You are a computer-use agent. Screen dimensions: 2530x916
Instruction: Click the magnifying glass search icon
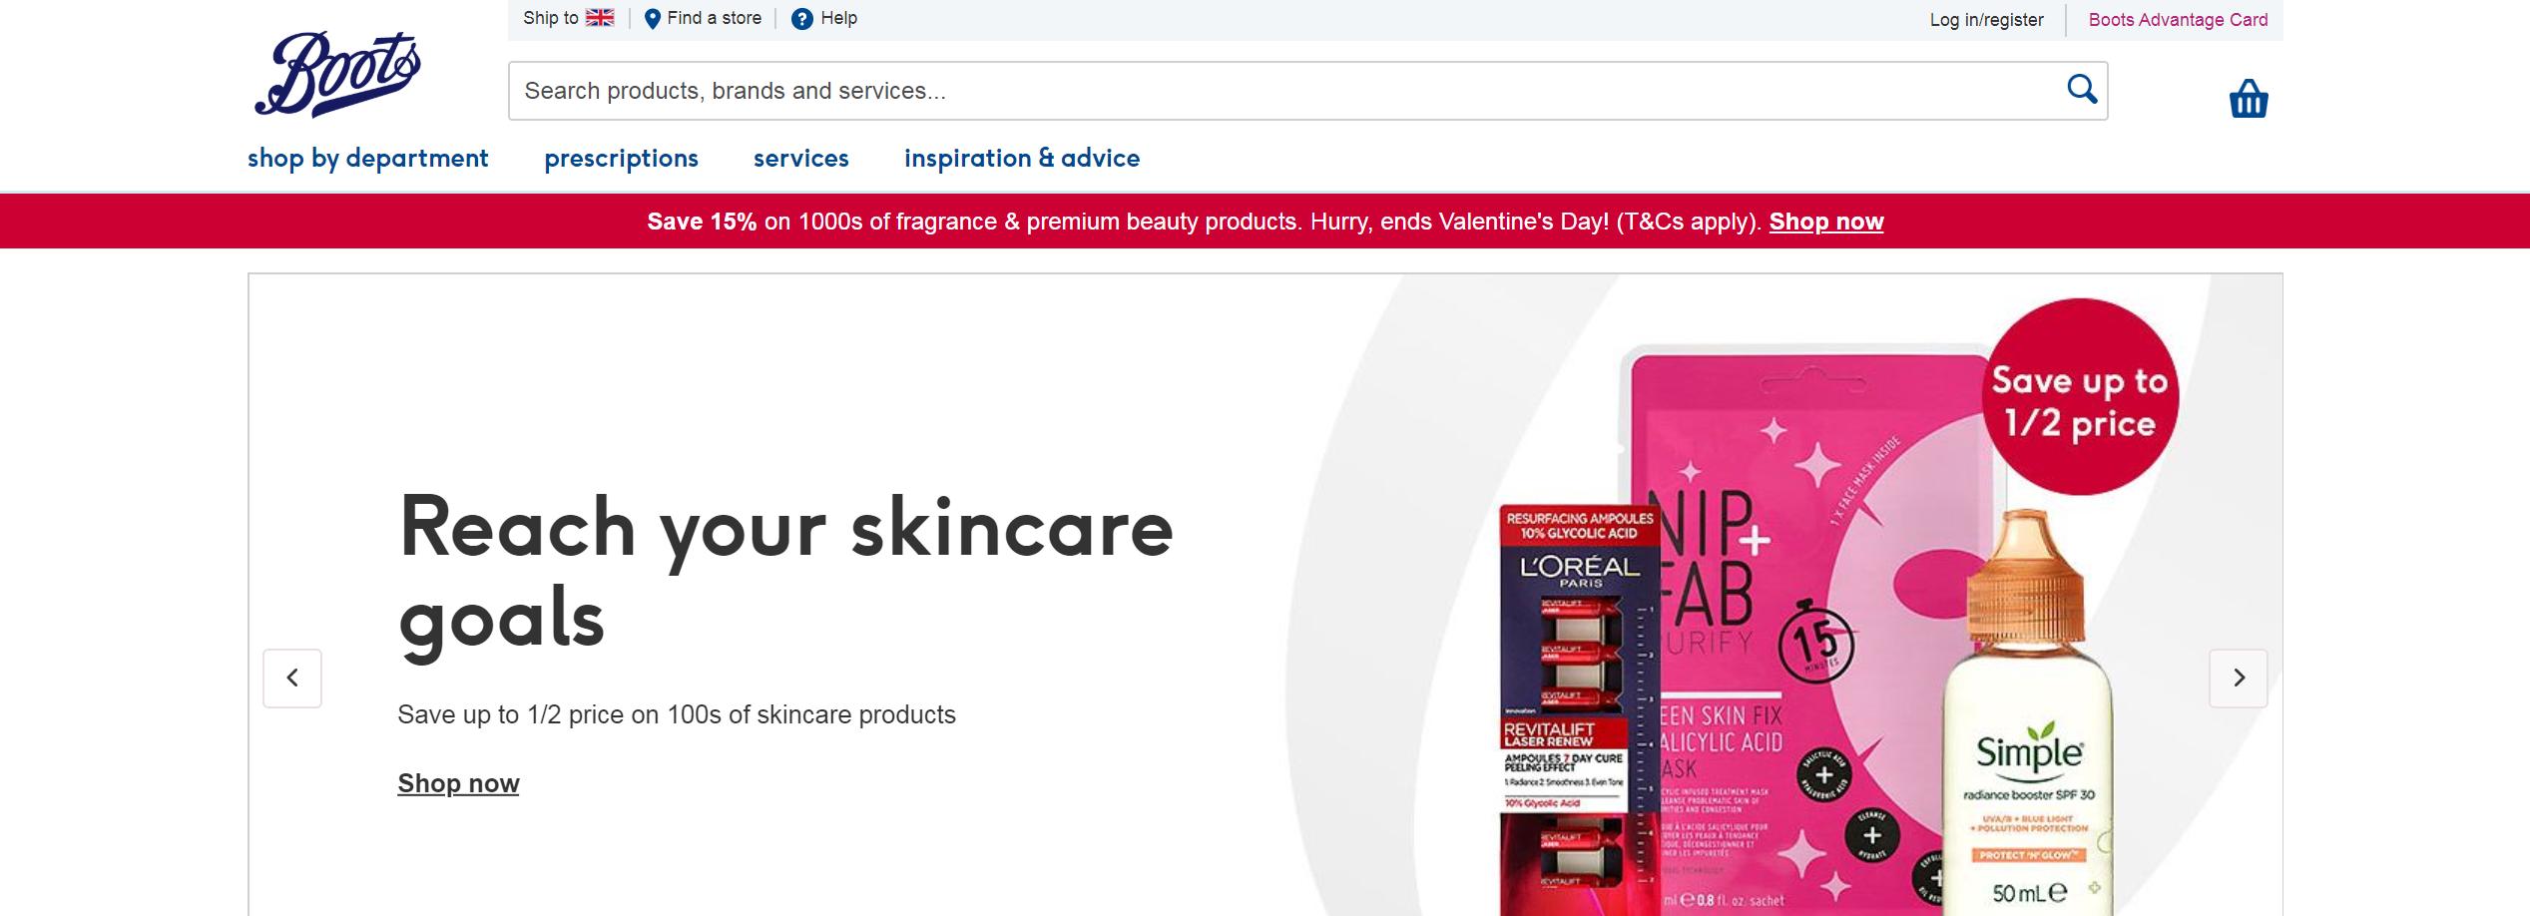[x=2082, y=90]
